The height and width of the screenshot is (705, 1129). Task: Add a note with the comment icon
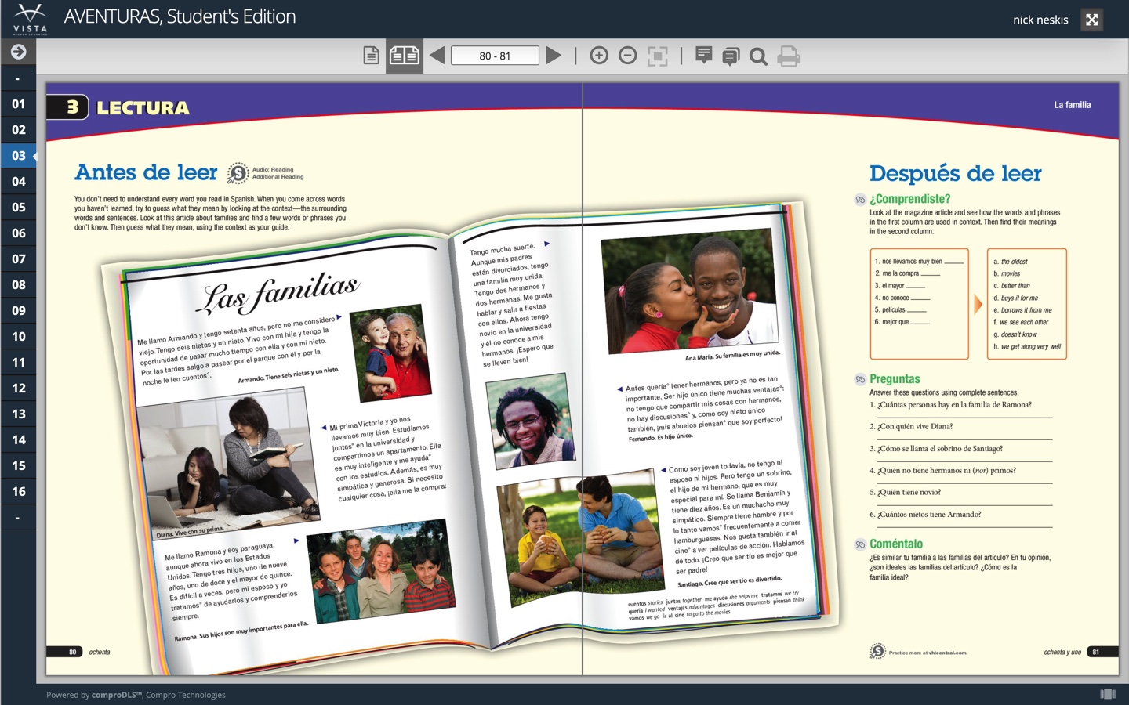click(703, 55)
